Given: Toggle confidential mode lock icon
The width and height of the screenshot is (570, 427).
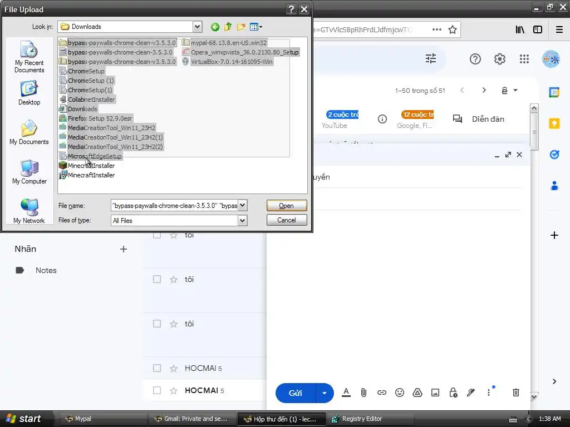Looking at the screenshot, I should [453, 393].
